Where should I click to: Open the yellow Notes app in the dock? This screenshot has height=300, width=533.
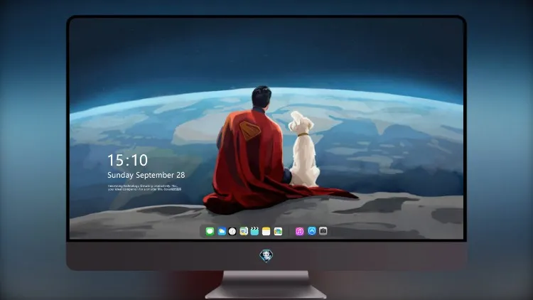click(x=266, y=231)
